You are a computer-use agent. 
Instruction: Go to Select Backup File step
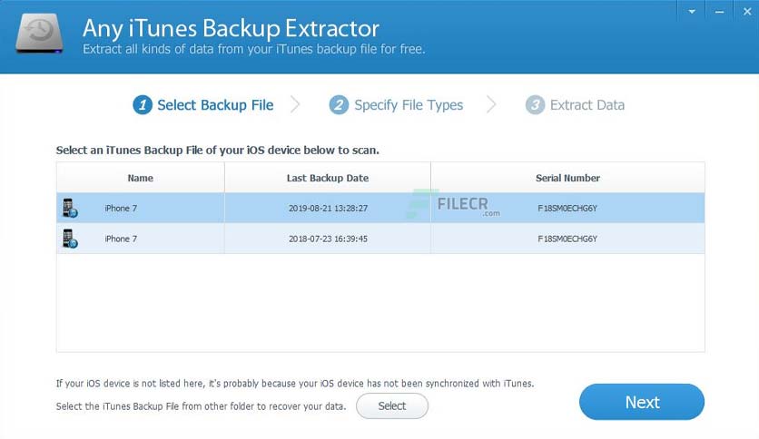(x=215, y=105)
